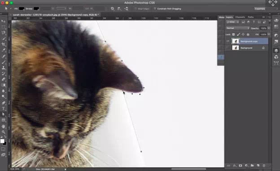280x171 pixels.
Task: Select the History Brush tool
Action: coord(4,74)
